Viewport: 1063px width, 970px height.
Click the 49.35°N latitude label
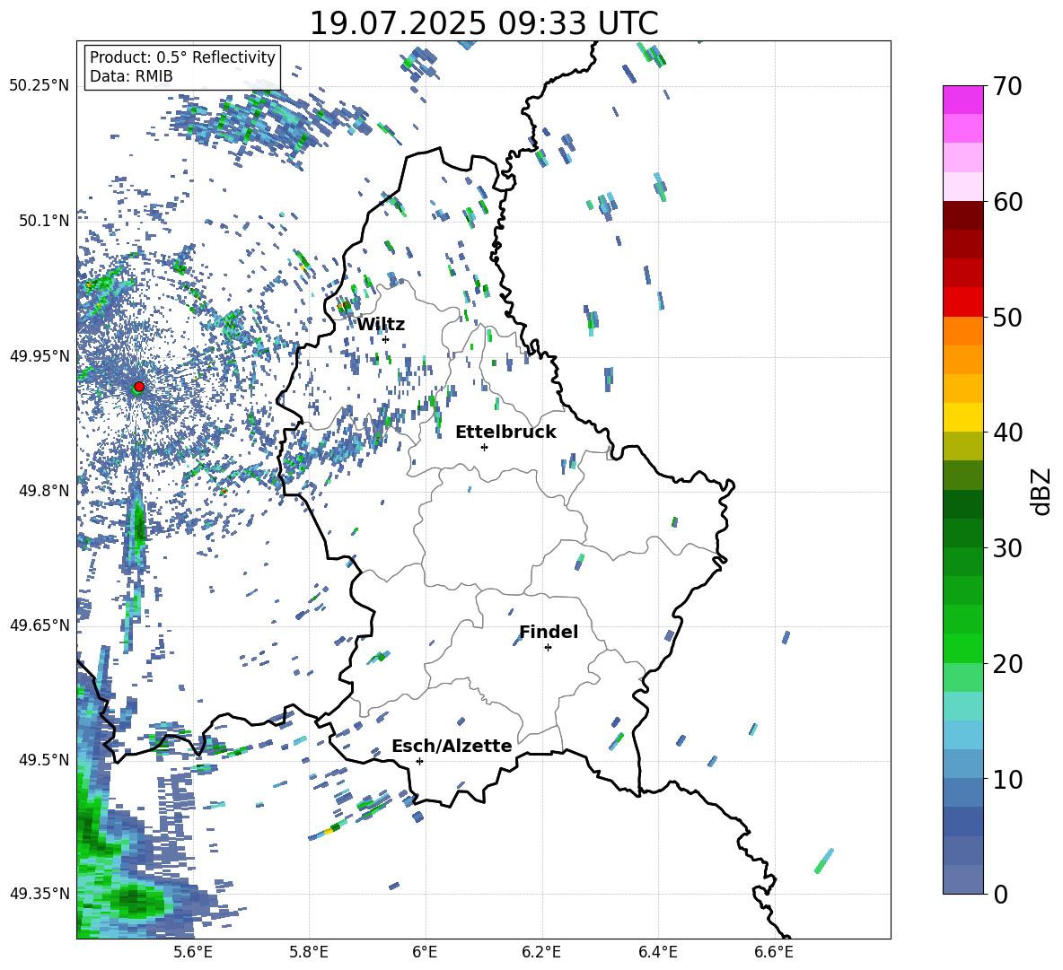point(40,894)
